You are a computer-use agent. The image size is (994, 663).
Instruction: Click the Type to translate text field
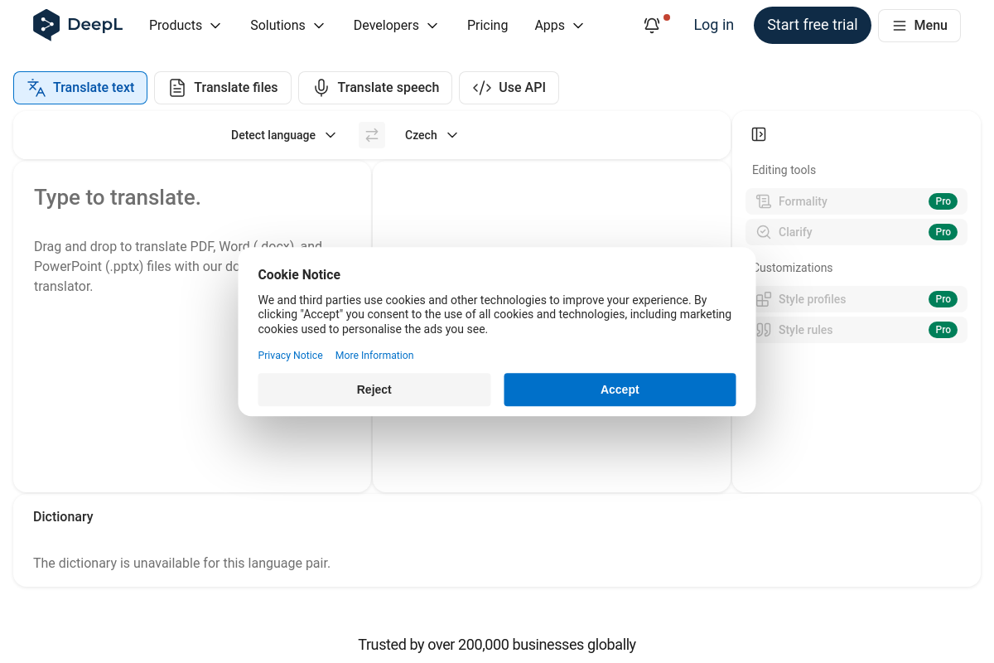(x=192, y=327)
